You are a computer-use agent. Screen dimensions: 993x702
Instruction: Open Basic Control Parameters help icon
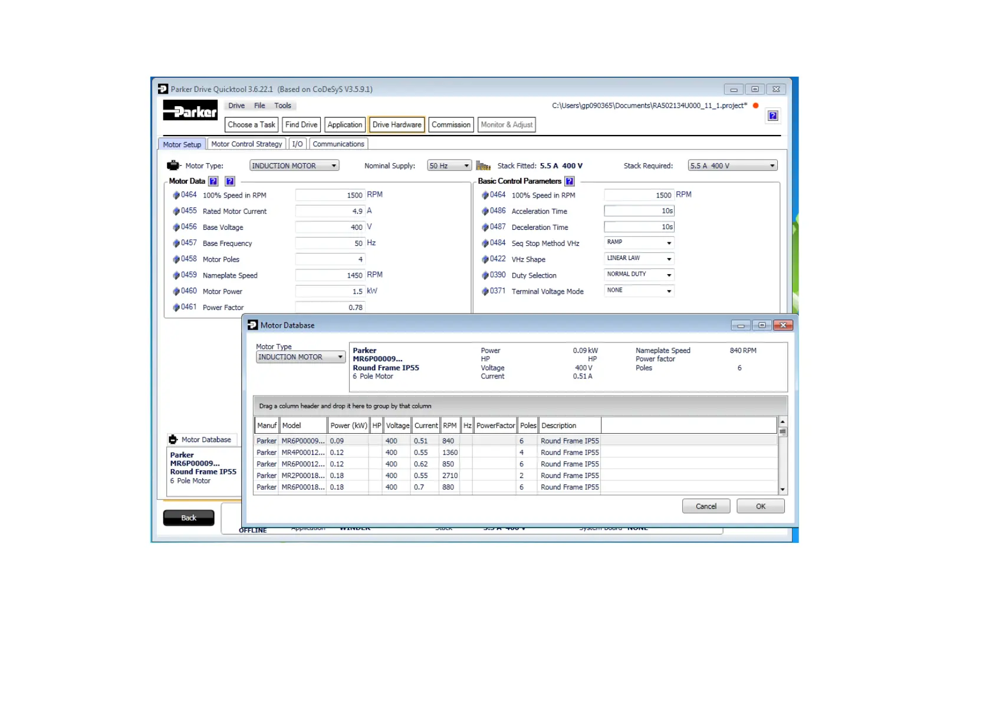[x=570, y=182]
